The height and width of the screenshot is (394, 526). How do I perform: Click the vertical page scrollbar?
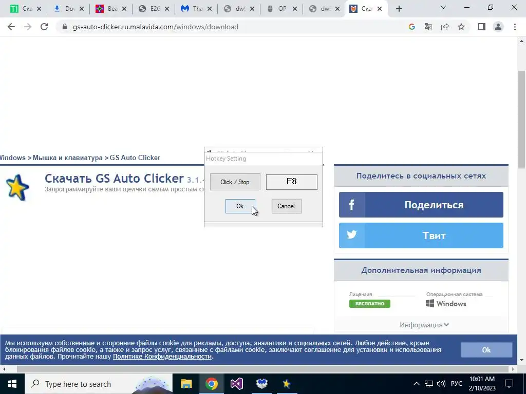pos(522,119)
